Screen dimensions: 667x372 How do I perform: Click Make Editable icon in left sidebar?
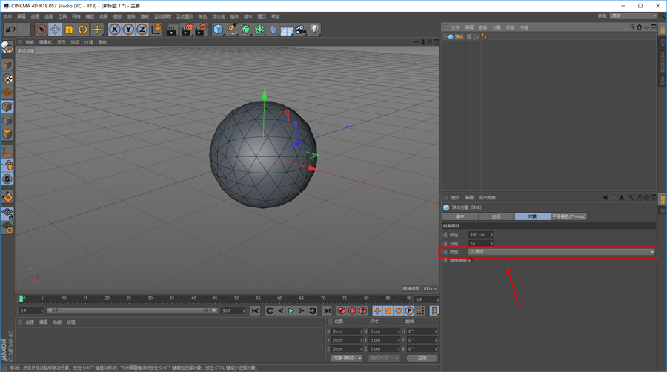[7, 47]
